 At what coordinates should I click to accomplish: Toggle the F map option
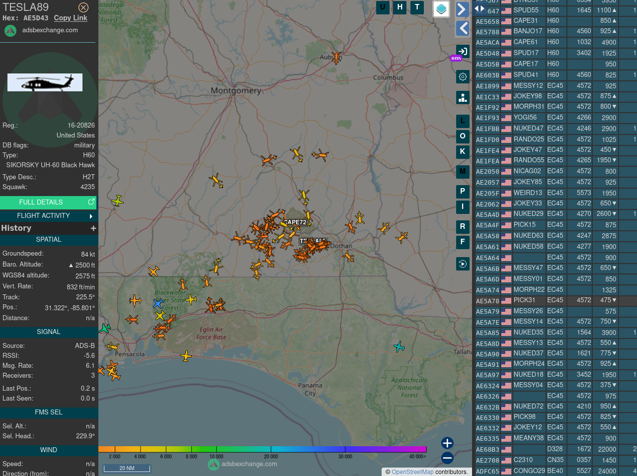463,242
